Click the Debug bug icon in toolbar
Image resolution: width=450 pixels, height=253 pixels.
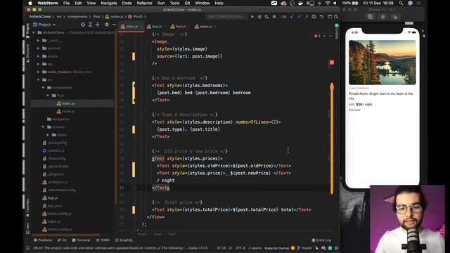point(259,17)
